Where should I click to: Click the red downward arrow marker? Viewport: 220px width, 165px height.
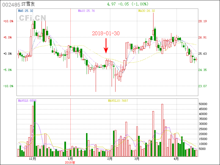(106, 46)
